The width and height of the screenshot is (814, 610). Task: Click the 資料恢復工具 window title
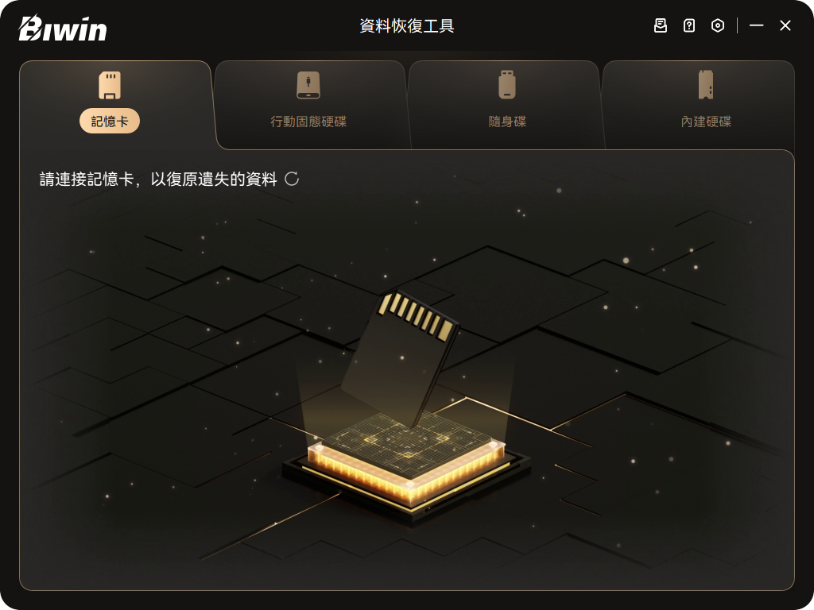[x=406, y=26]
